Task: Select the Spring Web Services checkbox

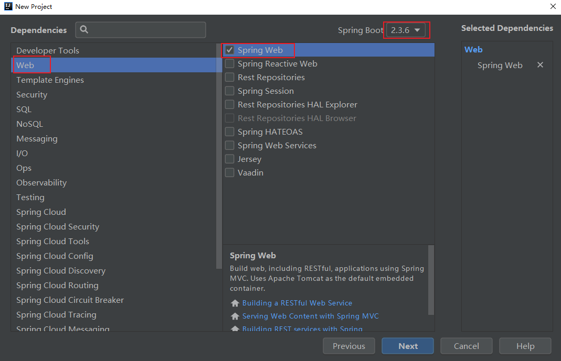Action: coord(230,145)
